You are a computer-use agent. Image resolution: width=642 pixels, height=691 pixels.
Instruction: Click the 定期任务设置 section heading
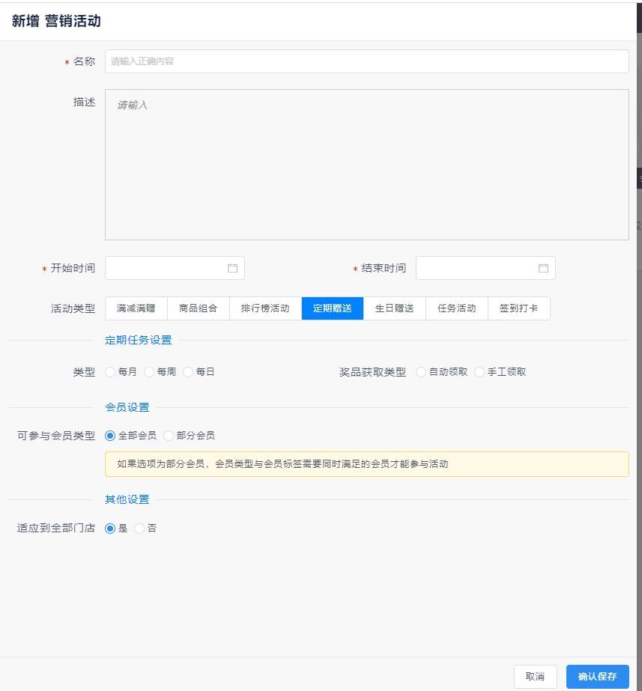(139, 340)
